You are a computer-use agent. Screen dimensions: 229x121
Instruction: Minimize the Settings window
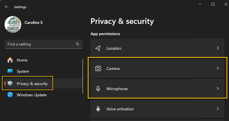click(x=200, y=4)
